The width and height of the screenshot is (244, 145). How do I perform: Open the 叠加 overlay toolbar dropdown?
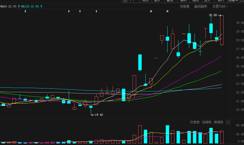coord(171,1)
